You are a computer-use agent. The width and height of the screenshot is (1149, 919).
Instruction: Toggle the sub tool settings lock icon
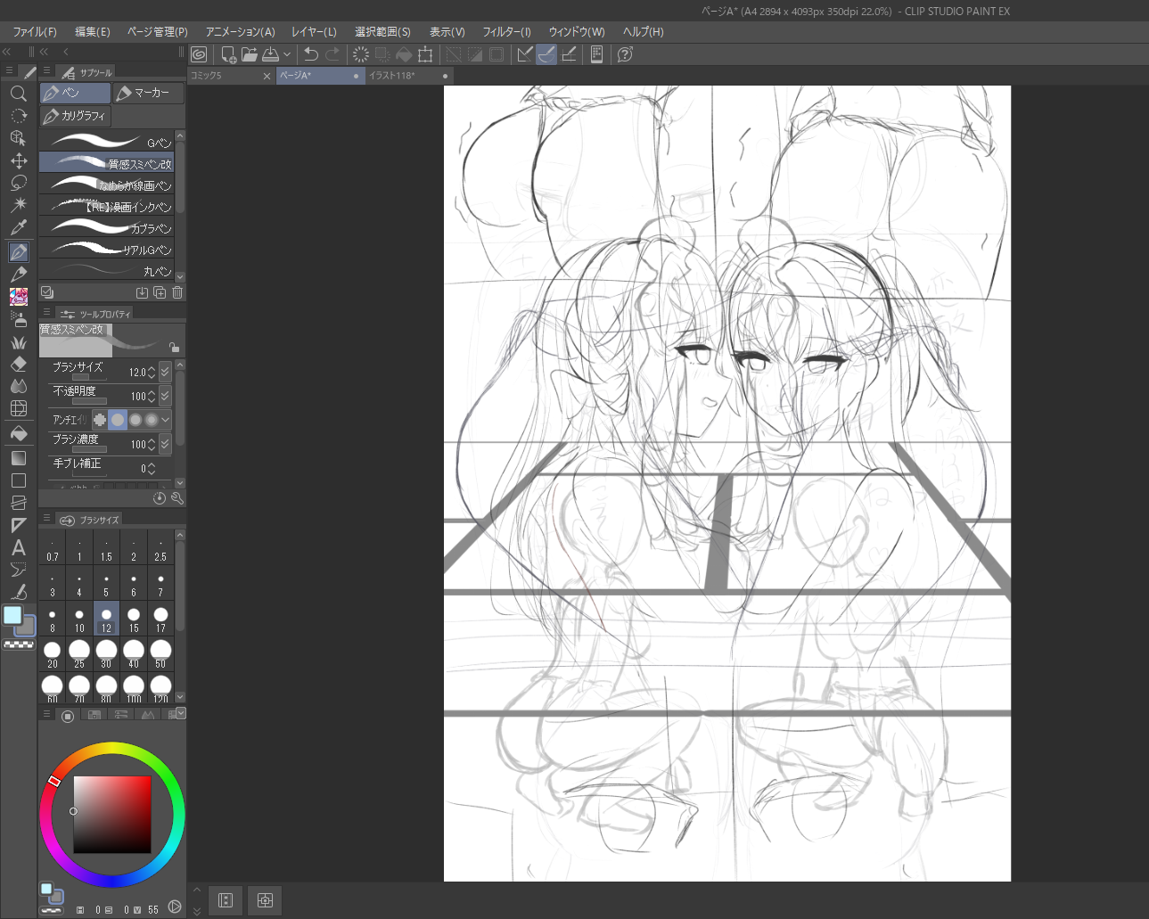click(x=174, y=347)
